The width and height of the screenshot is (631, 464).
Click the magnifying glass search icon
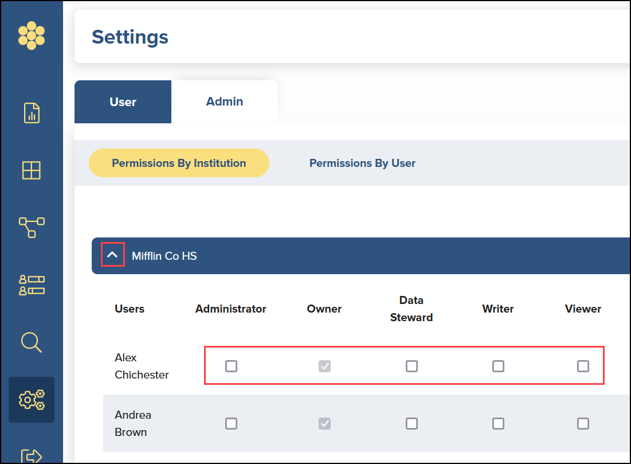pyautogui.click(x=32, y=342)
